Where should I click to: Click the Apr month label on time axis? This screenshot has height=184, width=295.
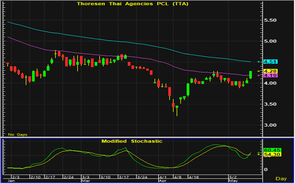163,181
